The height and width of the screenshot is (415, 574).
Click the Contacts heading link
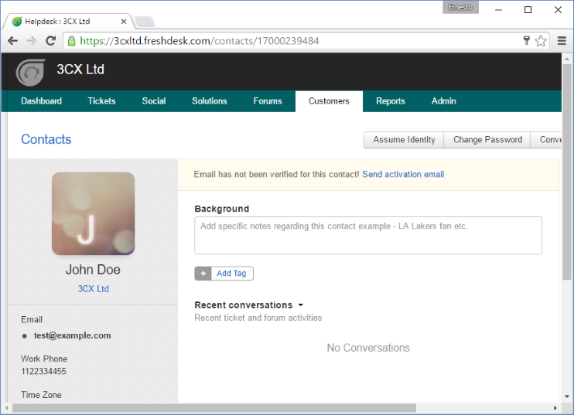click(46, 139)
